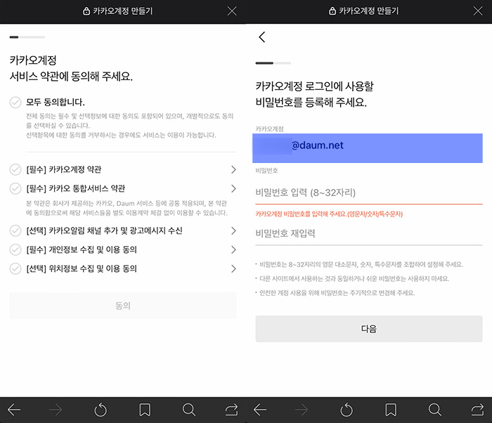Click the 모두 동의합니다. label text
Screen dimensions: 492x423
click(56, 103)
